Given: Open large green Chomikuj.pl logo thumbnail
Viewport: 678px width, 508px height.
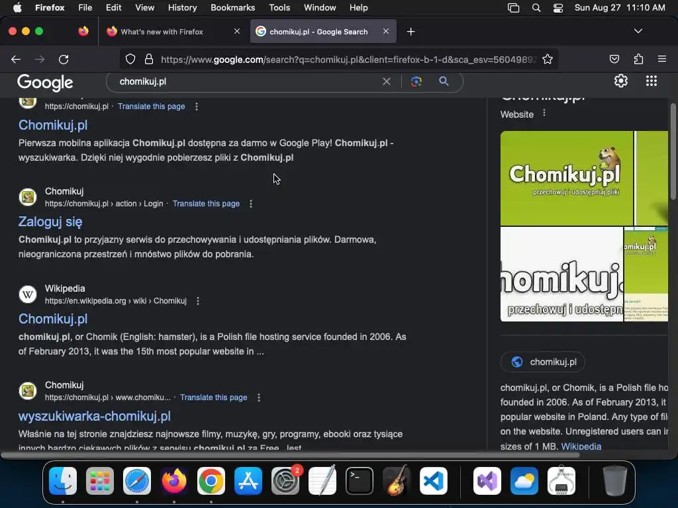Looking at the screenshot, I should click(567, 178).
